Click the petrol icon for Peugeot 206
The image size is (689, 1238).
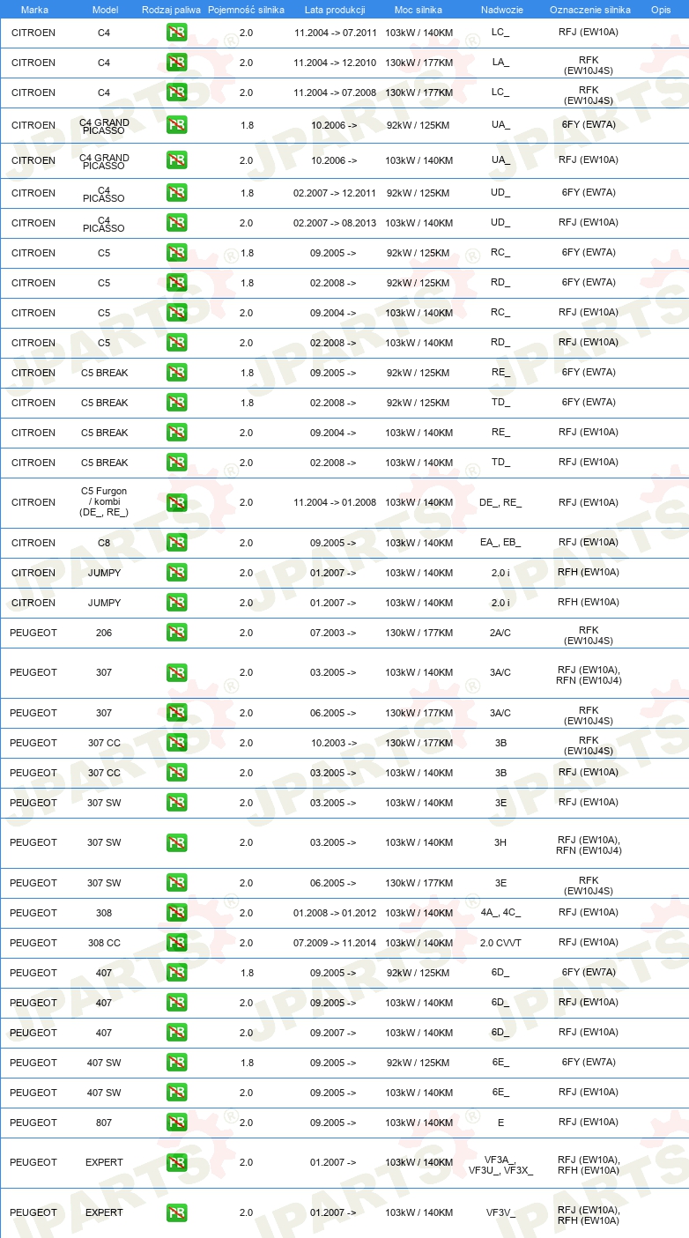(176, 633)
